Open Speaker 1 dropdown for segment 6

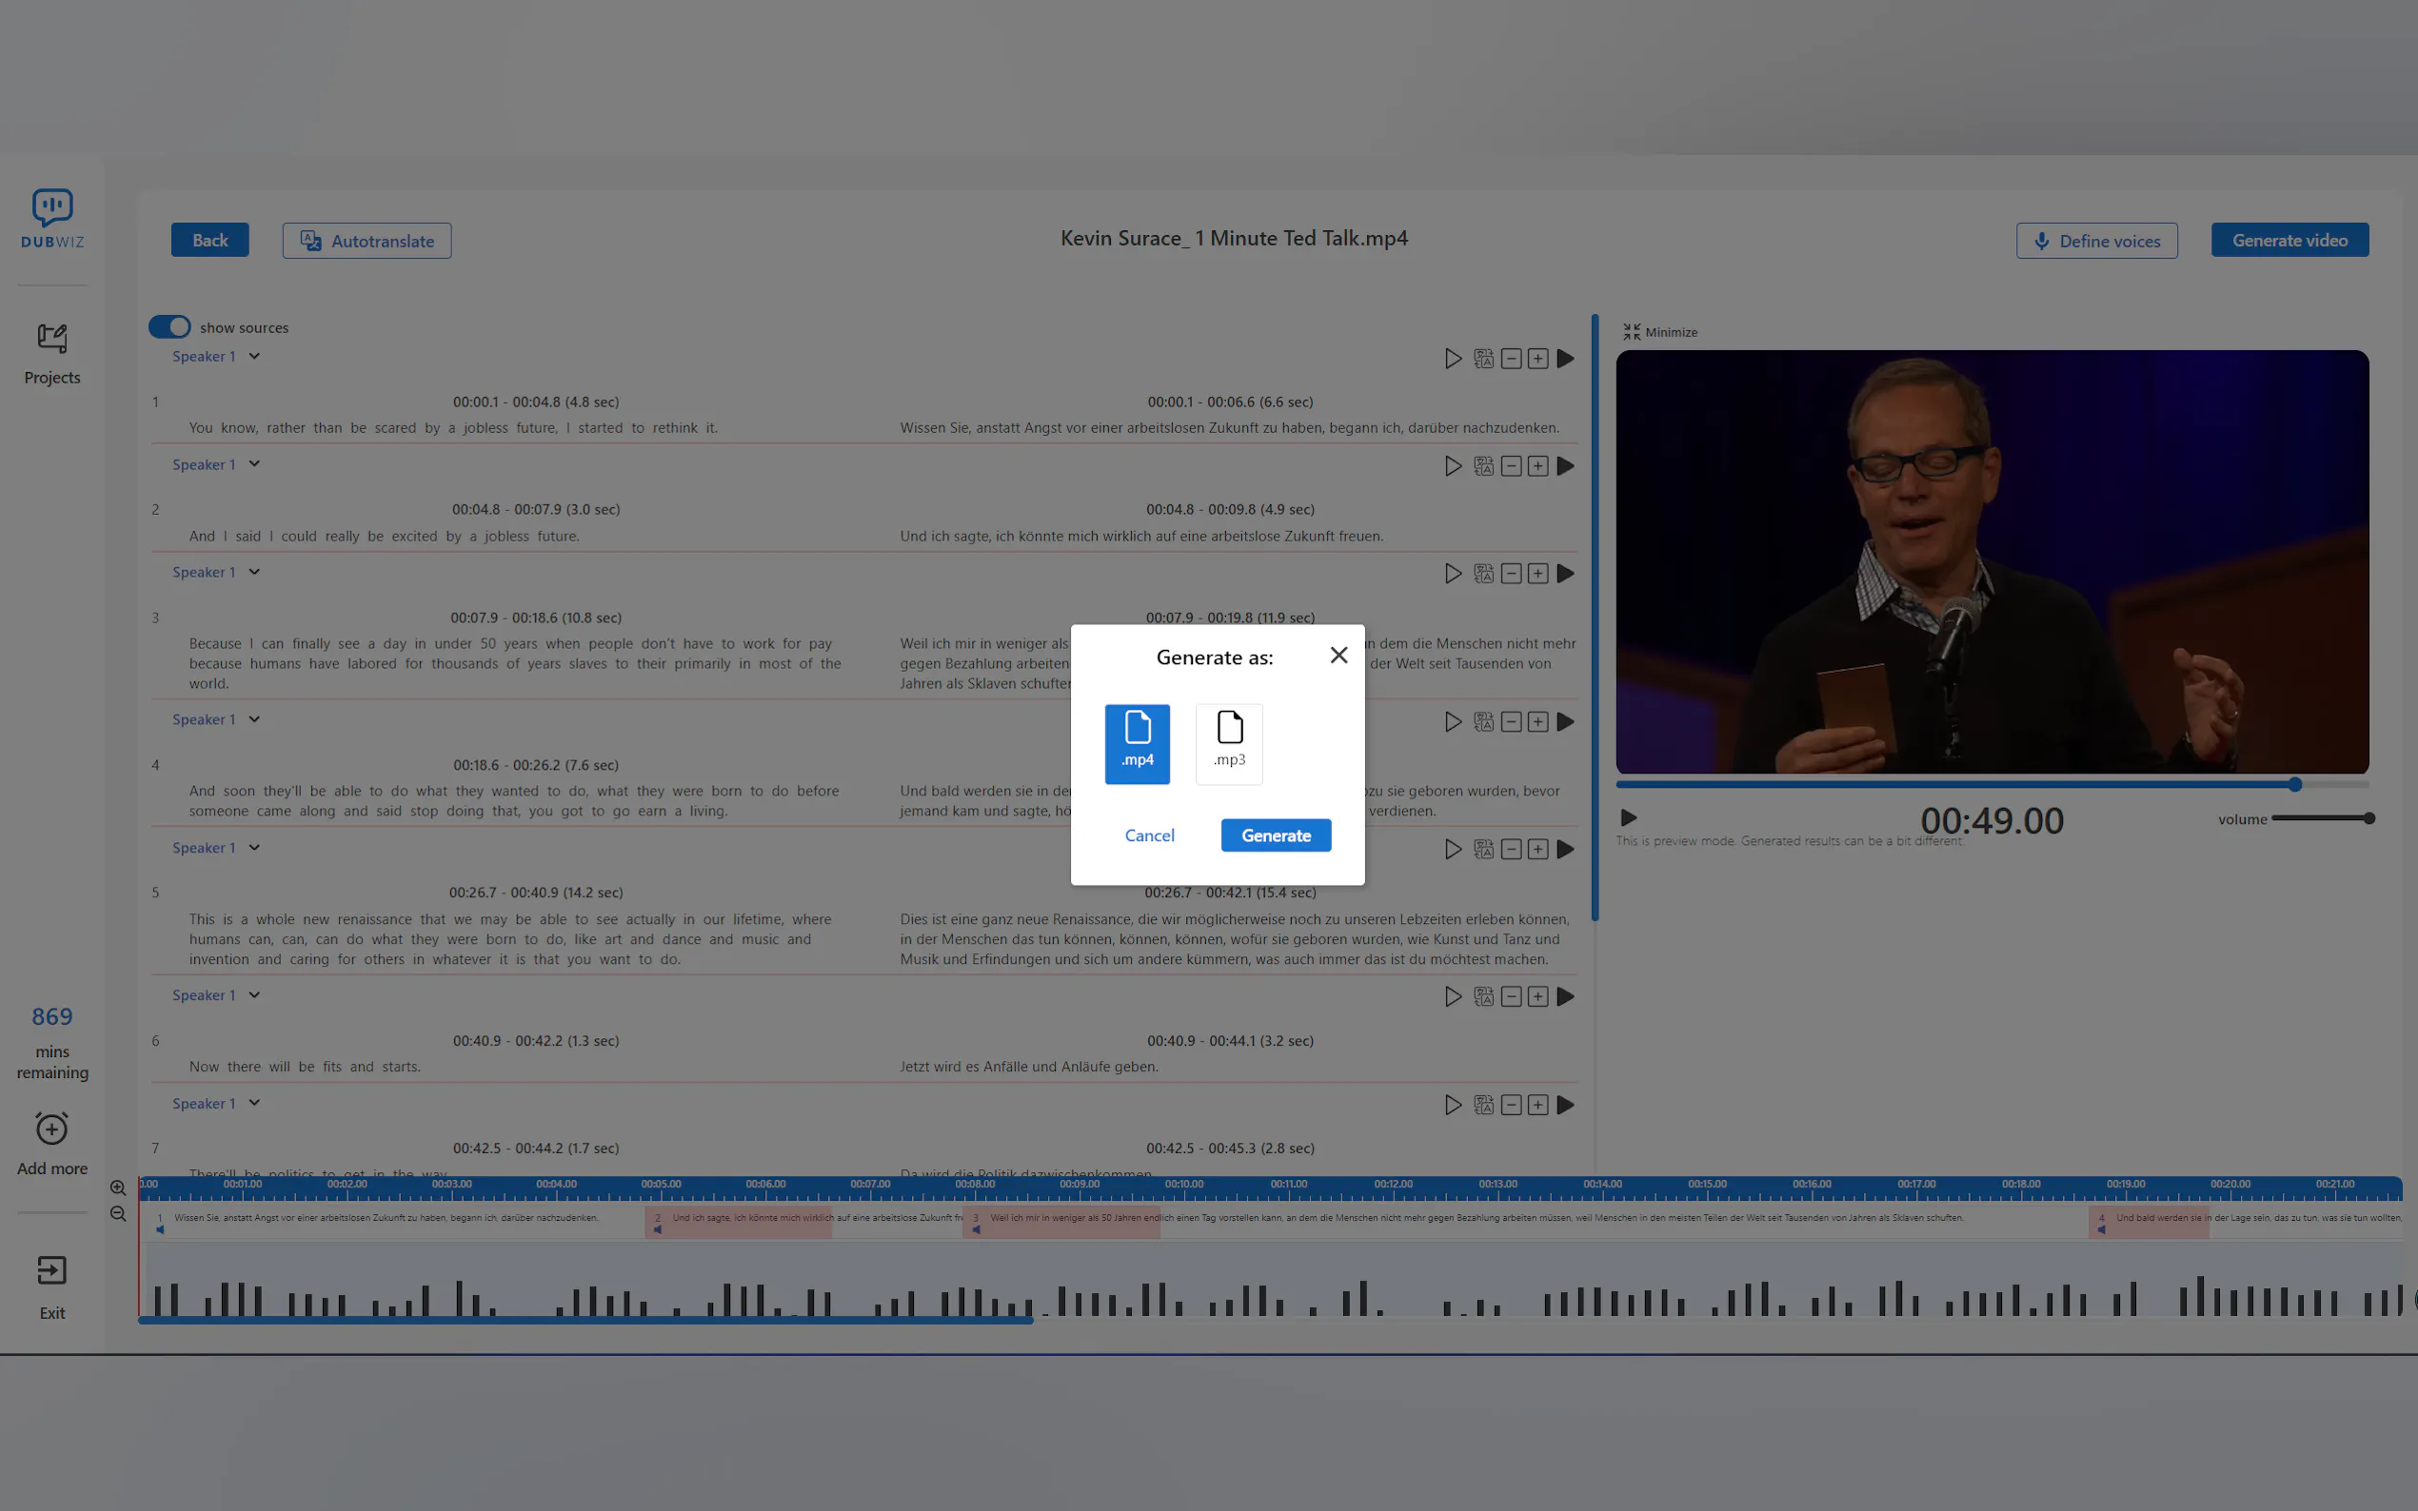point(254,995)
